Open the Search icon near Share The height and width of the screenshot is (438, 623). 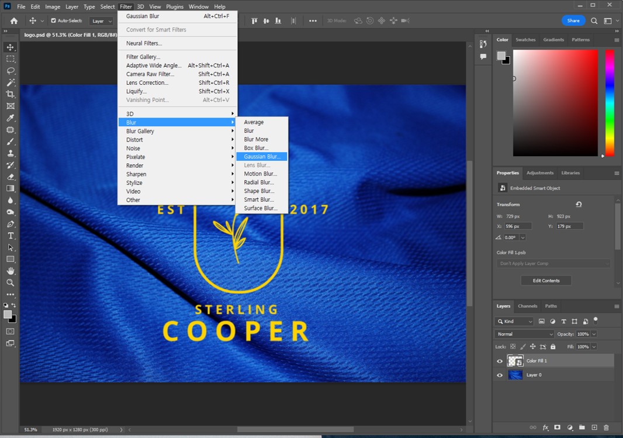[x=594, y=20]
